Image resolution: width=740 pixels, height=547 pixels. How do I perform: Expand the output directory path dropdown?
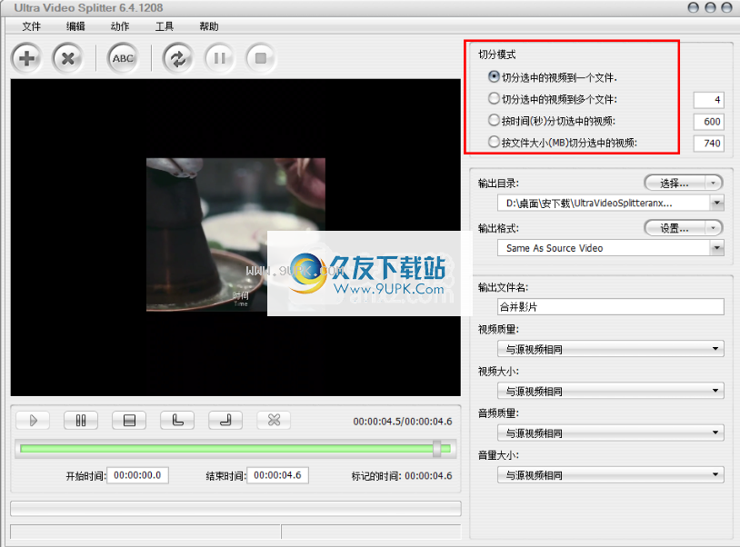click(x=717, y=204)
